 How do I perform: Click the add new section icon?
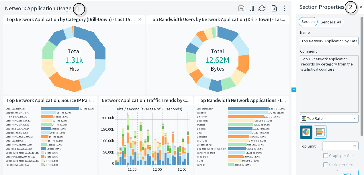pyautogui.click(x=274, y=8)
